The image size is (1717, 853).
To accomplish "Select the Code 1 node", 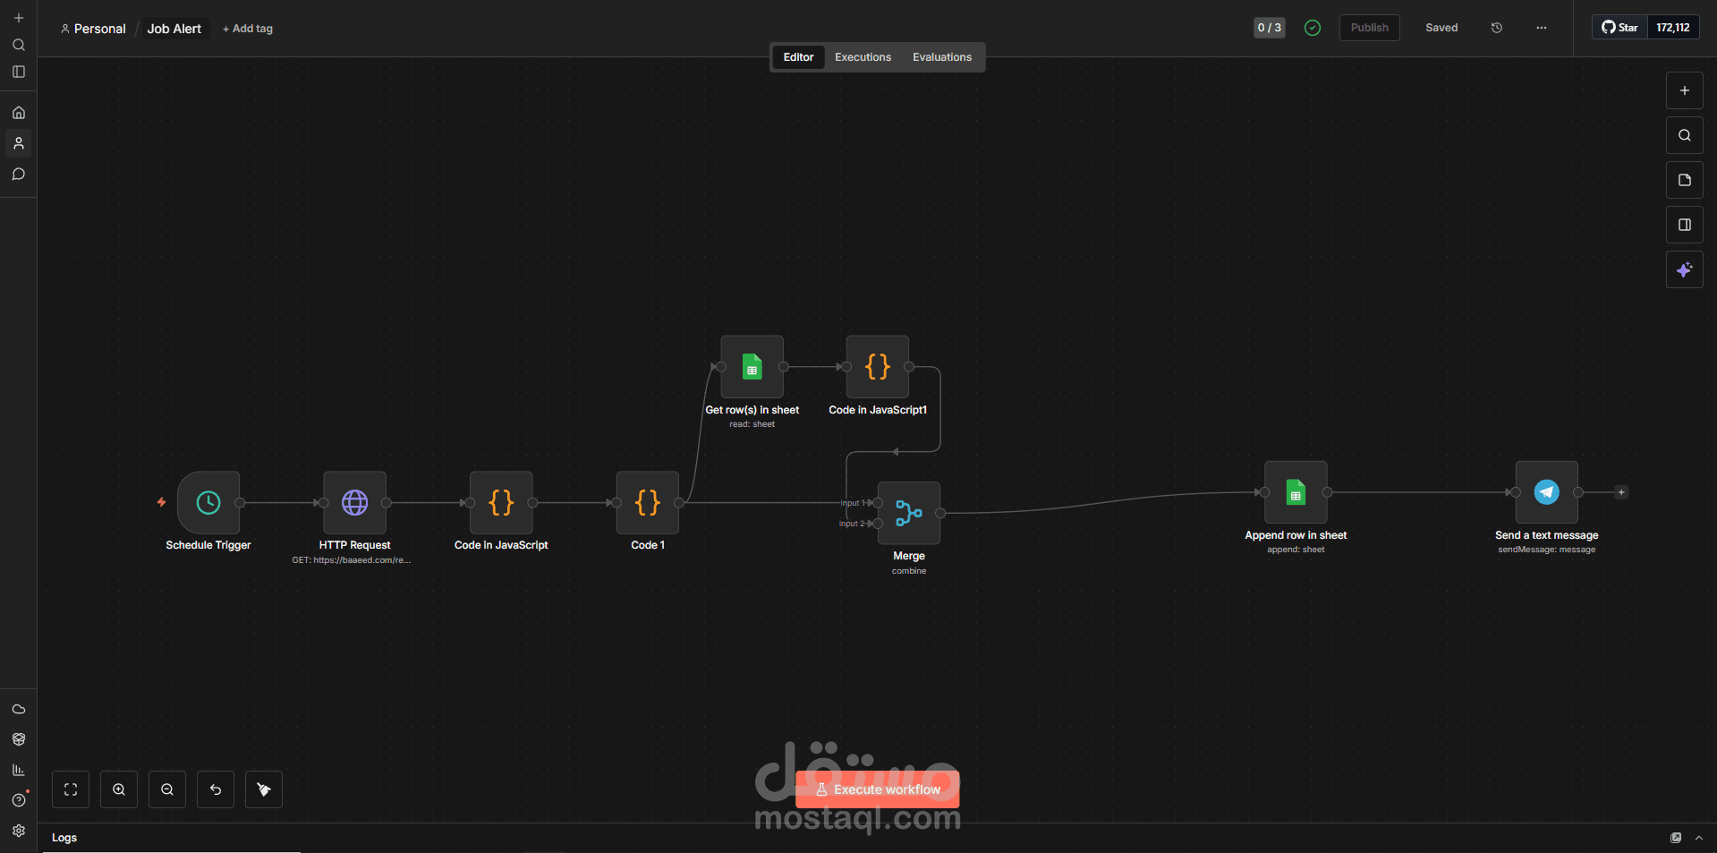I will [648, 503].
